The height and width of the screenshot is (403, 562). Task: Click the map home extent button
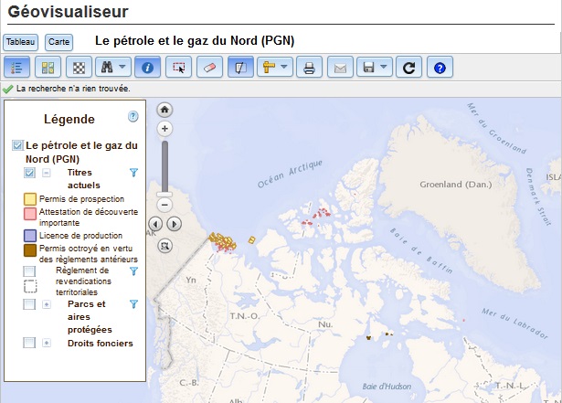coord(164,110)
